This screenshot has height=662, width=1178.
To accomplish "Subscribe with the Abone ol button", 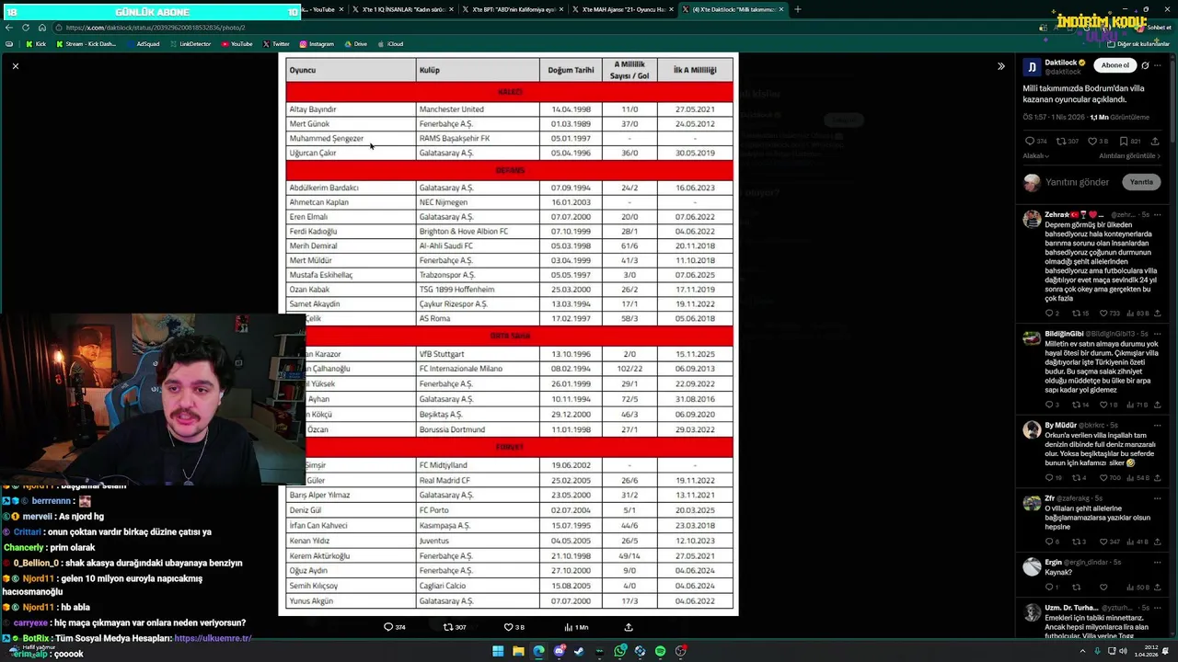I will click(x=1114, y=65).
